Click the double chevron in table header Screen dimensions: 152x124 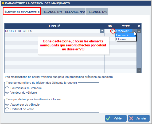click(x=139, y=26)
